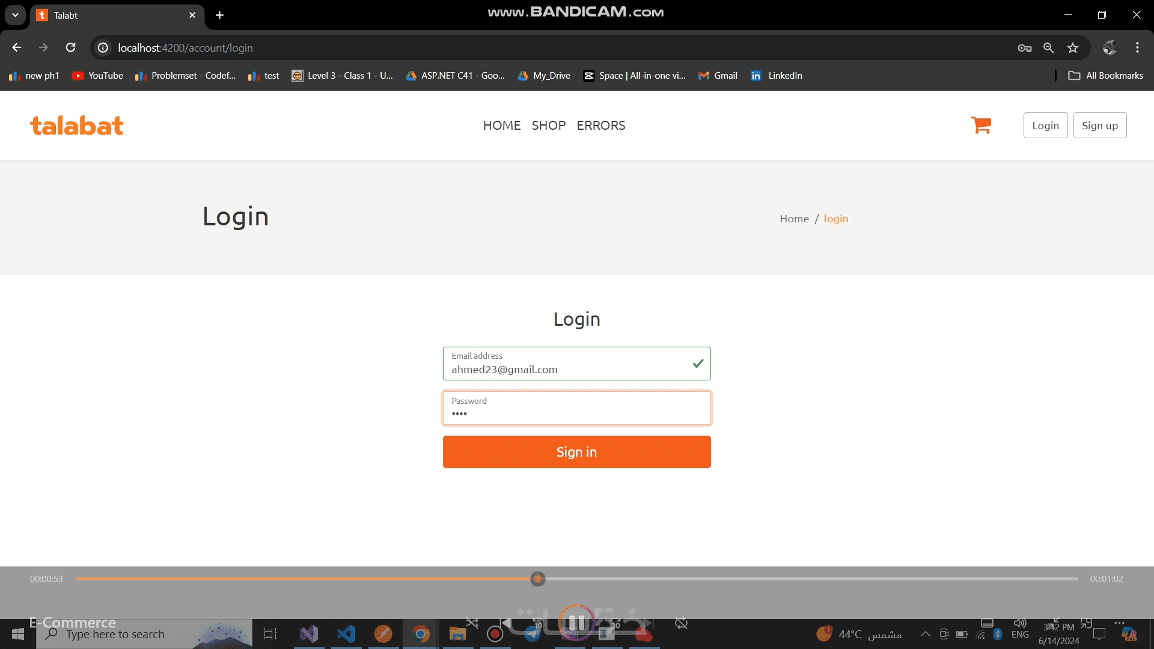Open the shopping cart icon
Viewport: 1154px width, 649px height.
[x=981, y=125]
